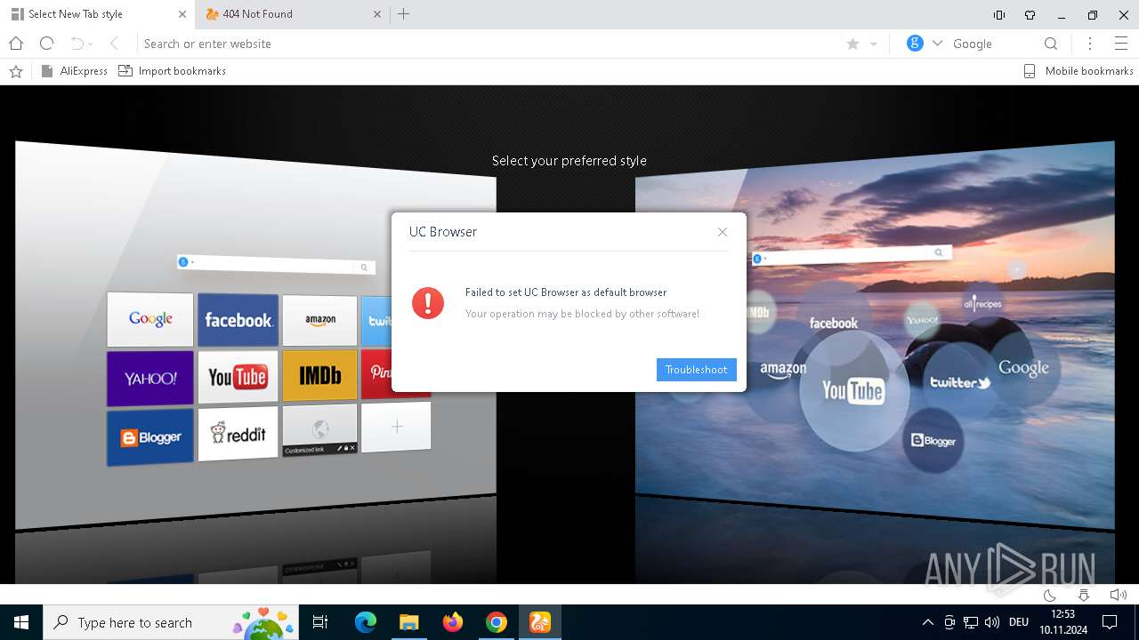Image resolution: width=1139 pixels, height=640 pixels.
Task: Select the YouTube tile in classic style
Action: [238, 377]
